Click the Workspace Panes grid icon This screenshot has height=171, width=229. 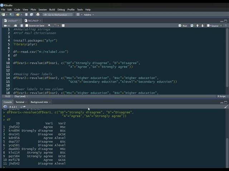tap(78, 15)
